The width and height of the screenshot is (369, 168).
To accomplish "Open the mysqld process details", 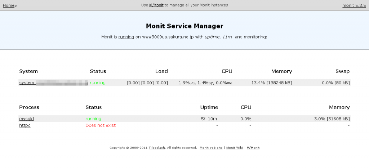I will pyautogui.click(x=26, y=119).
